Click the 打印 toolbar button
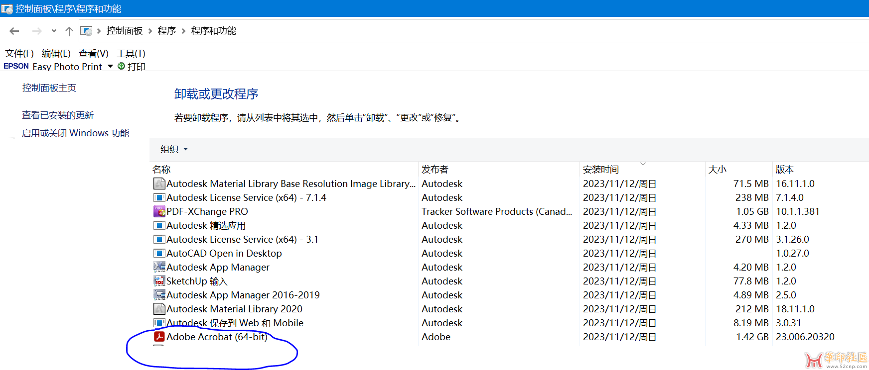The width and height of the screenshot is (869, 370). [137, 66]
